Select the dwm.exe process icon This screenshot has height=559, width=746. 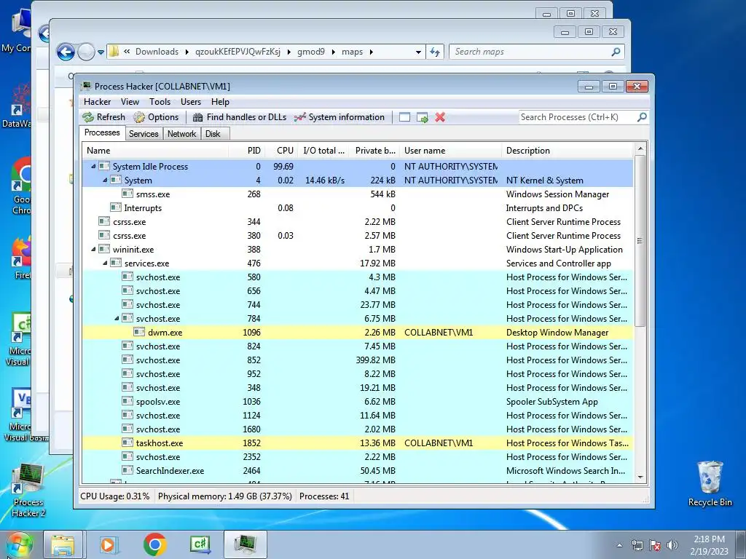click(139, 332)
